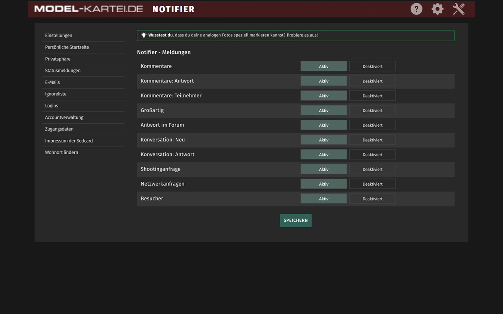Follow the 'Probiere es aus!' link
503x314 pixels.
(x=302, y=35)
